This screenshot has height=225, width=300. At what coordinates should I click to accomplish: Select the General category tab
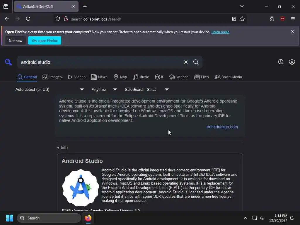(27, 77)
